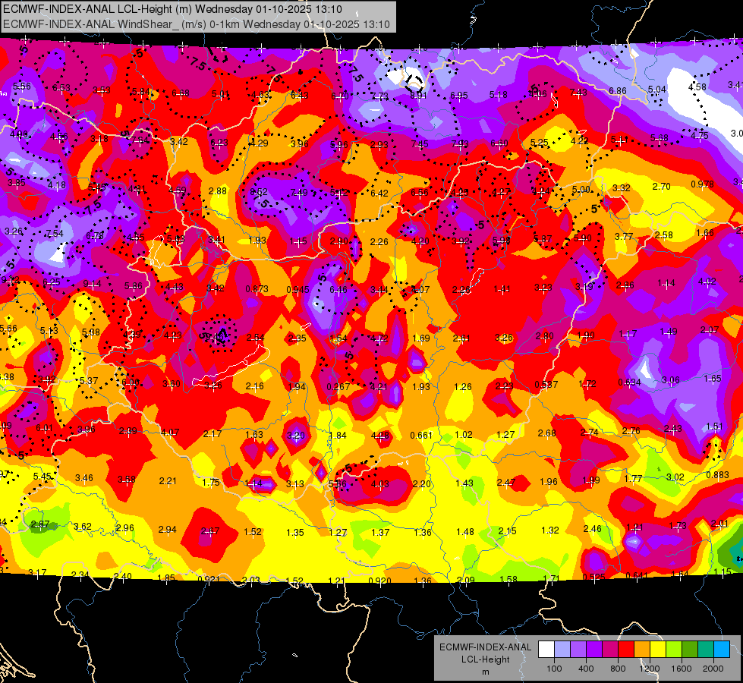Viewport: 743px width, 683px height.
Task: Click the grid point value 0.525
Action: point(593,577)
